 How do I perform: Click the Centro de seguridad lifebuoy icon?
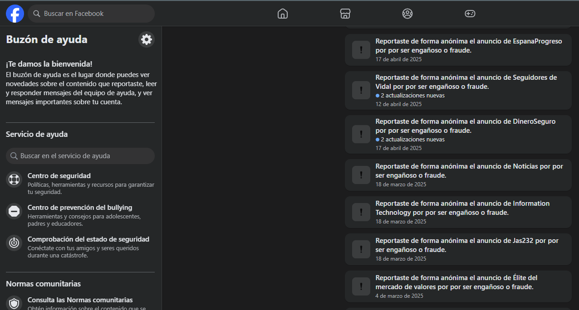14,179
